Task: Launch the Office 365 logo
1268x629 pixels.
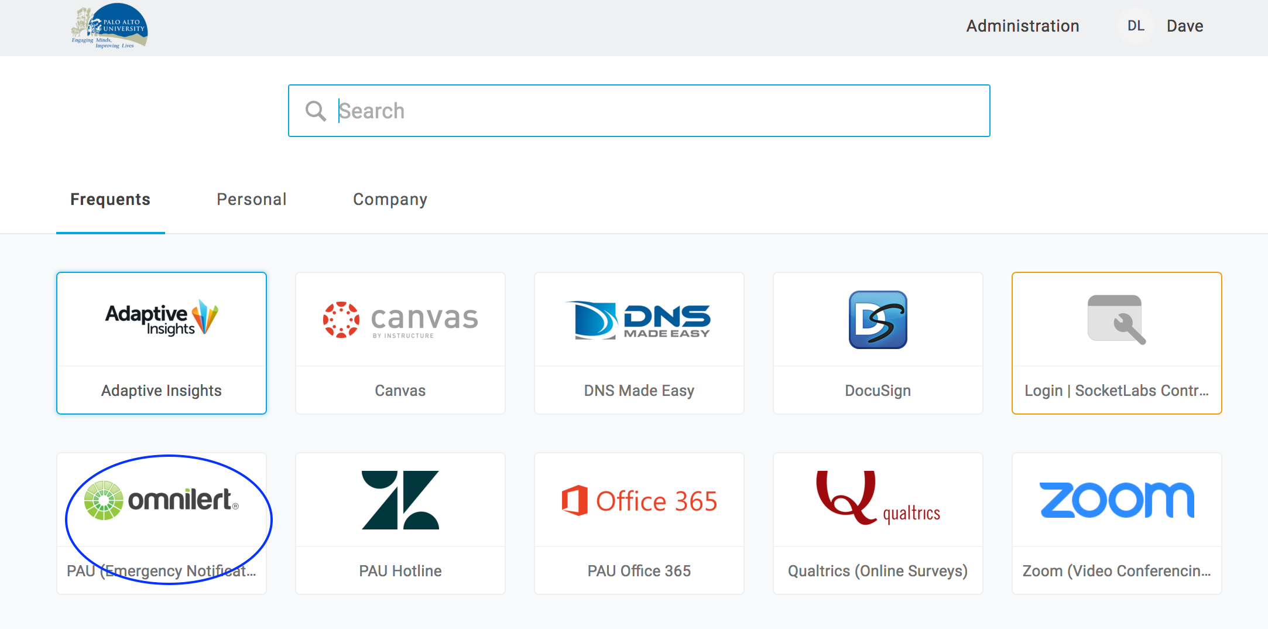Action: pos(639,501)
